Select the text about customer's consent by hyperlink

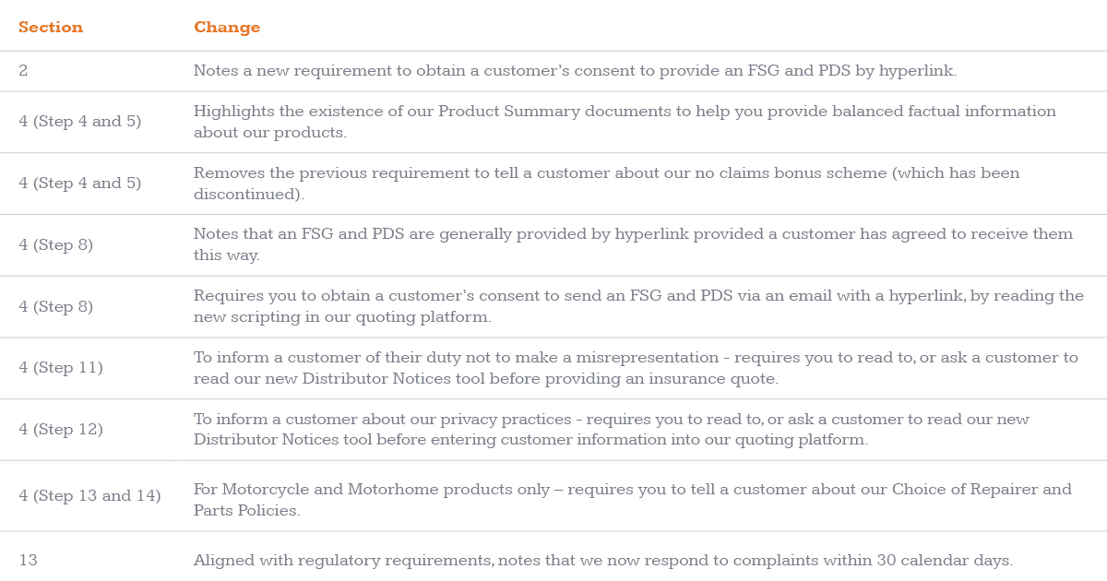click(x=575, y=71)
